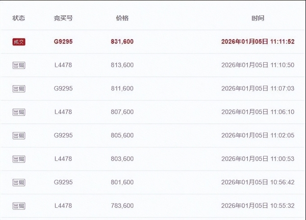Click the red 成交 status badge
The height and width of the screenshot is (220, 306).
point(19,42)
